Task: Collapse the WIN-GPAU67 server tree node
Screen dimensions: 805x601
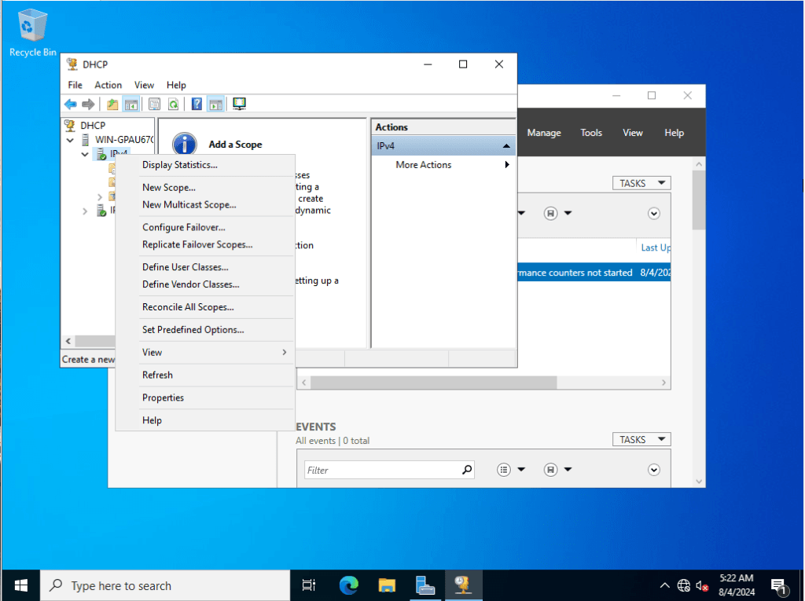Action: [x=71, y=140]
